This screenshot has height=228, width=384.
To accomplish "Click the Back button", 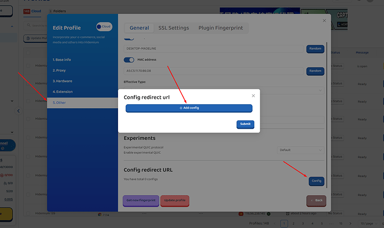I will [x=316, y=200].
